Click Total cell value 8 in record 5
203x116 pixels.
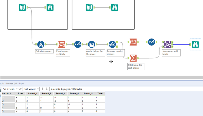pyautogui.click(x=100, y=111)
